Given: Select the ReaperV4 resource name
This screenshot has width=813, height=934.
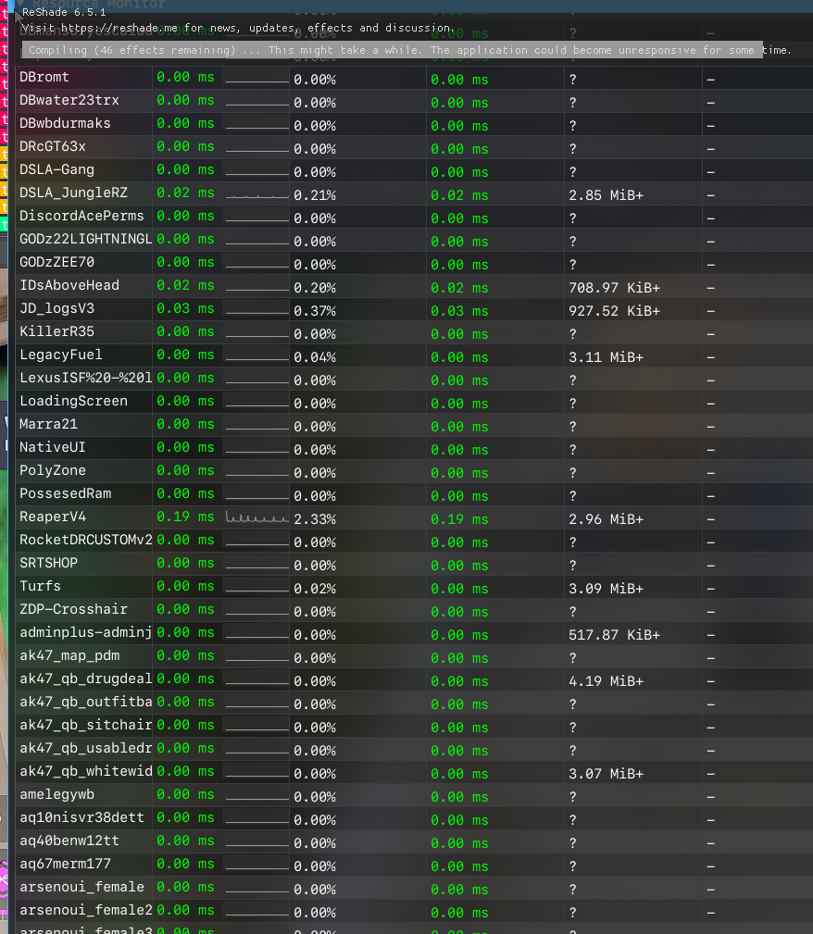Looking at the screenshot, I should click(x=53, y=517).
